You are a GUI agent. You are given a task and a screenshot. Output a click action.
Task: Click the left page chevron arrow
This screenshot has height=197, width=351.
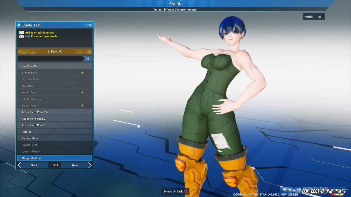click(x=20, y=165)
